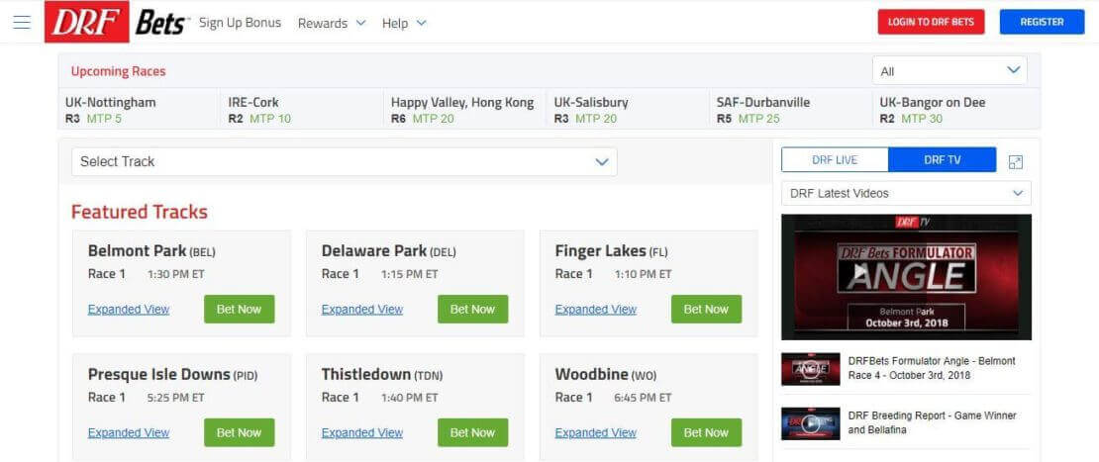Click the DRF Bets logo
Image resolution: width=1099 pixels, height=462 pixels.
(117, 22)
